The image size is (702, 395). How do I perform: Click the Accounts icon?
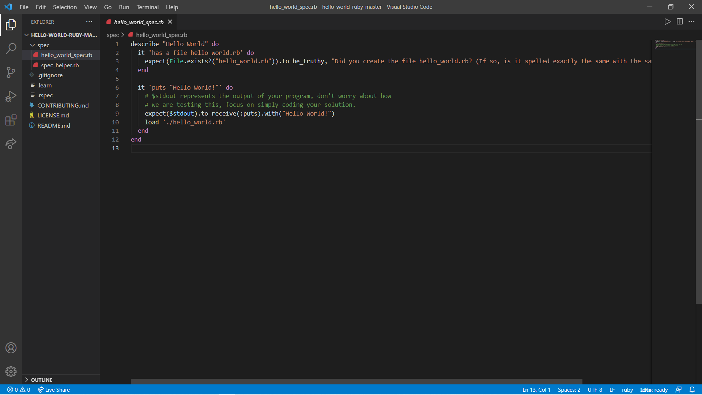[x=11, y=348]
